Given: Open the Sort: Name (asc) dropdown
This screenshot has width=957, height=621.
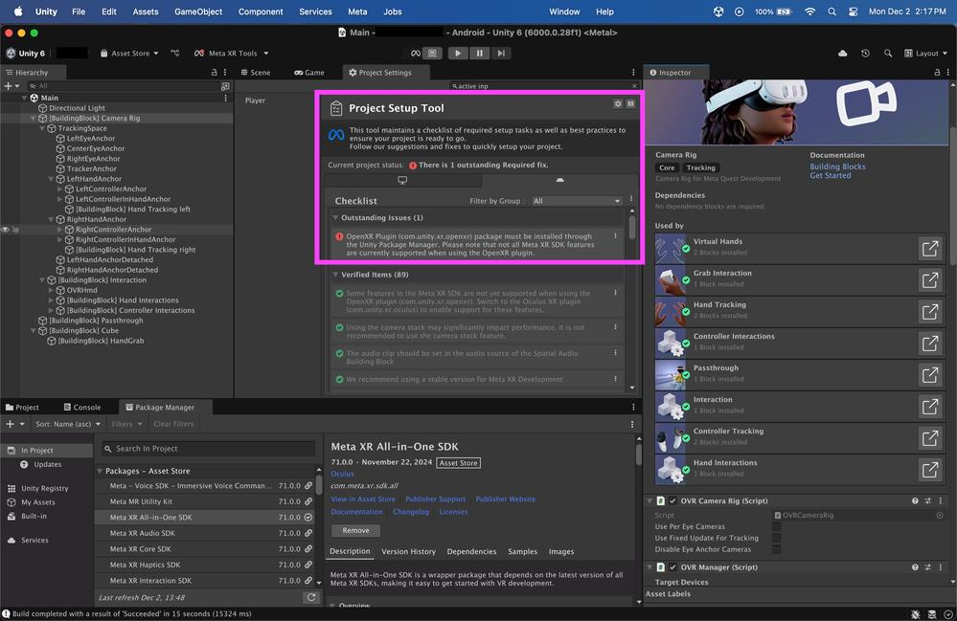Looking at the screenshot, I should [67, 424].
